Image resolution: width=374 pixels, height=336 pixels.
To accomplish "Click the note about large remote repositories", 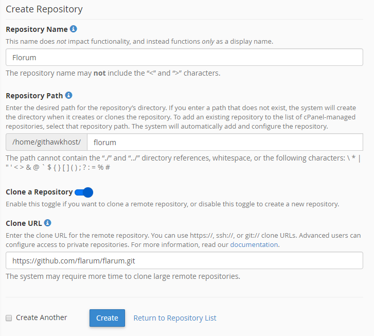I will point(123,276).
